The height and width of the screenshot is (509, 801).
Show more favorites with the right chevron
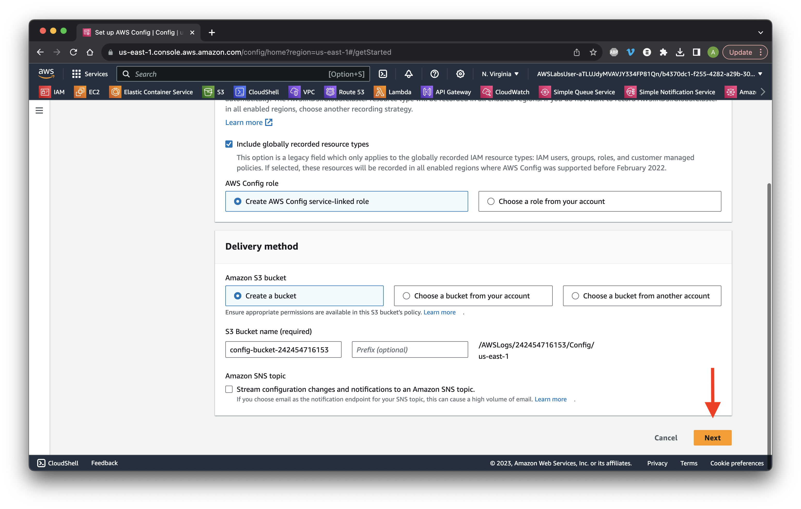763,92
